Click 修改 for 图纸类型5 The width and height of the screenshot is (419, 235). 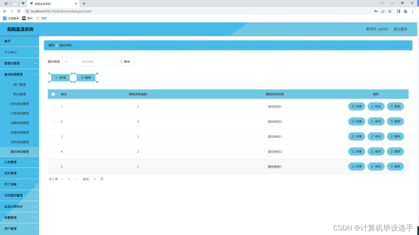[376, 107]
